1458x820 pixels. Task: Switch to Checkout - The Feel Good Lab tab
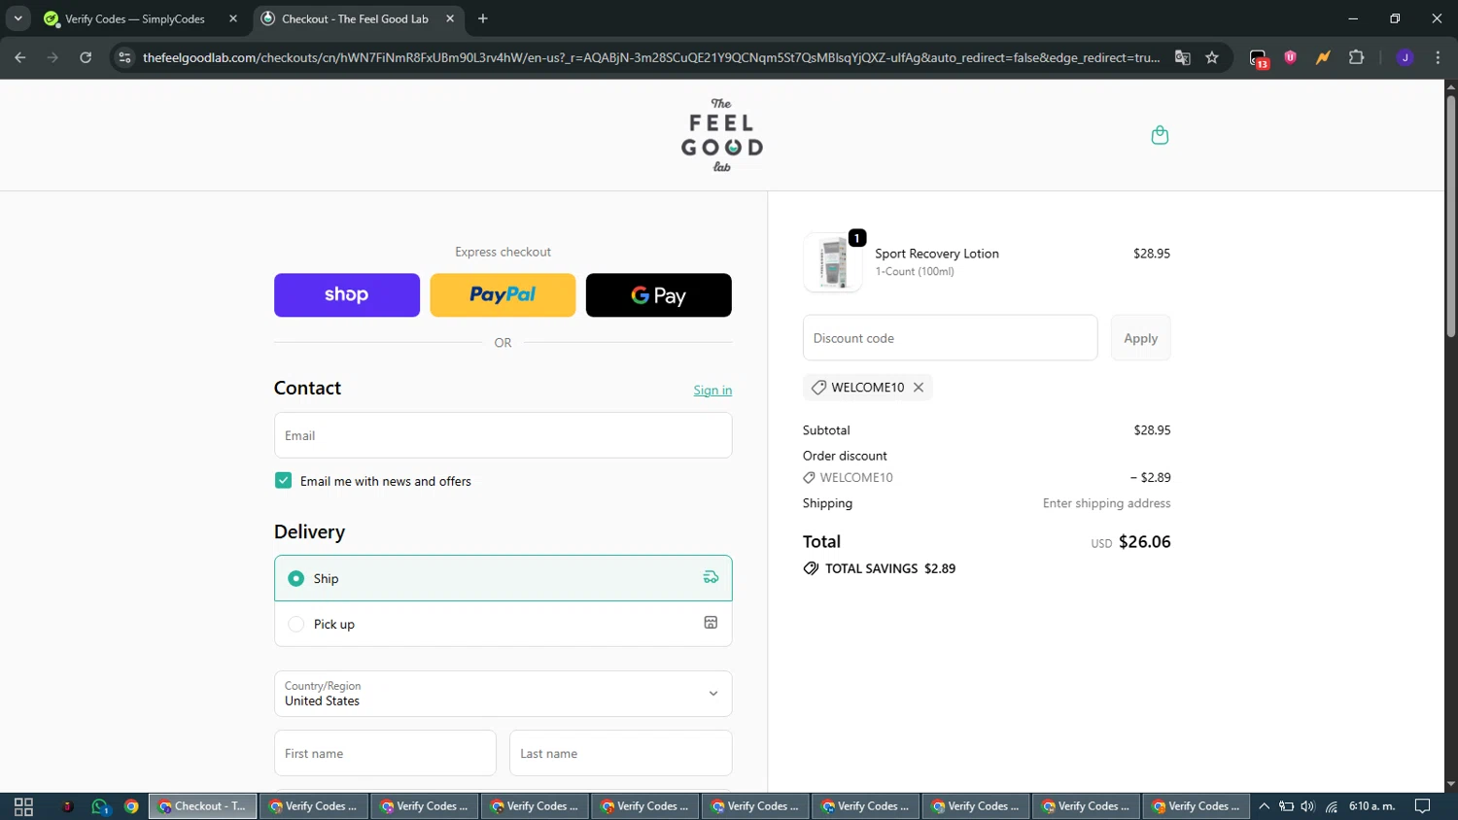[356, 18]
